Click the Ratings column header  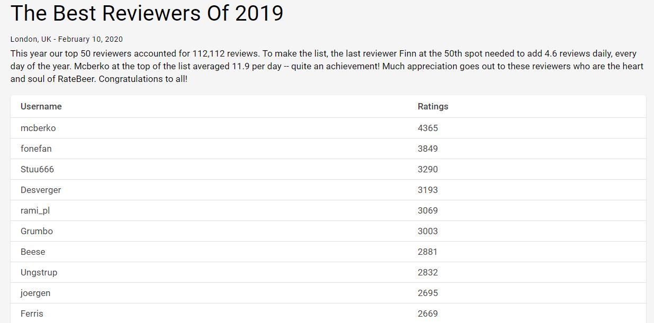[433, 106]
